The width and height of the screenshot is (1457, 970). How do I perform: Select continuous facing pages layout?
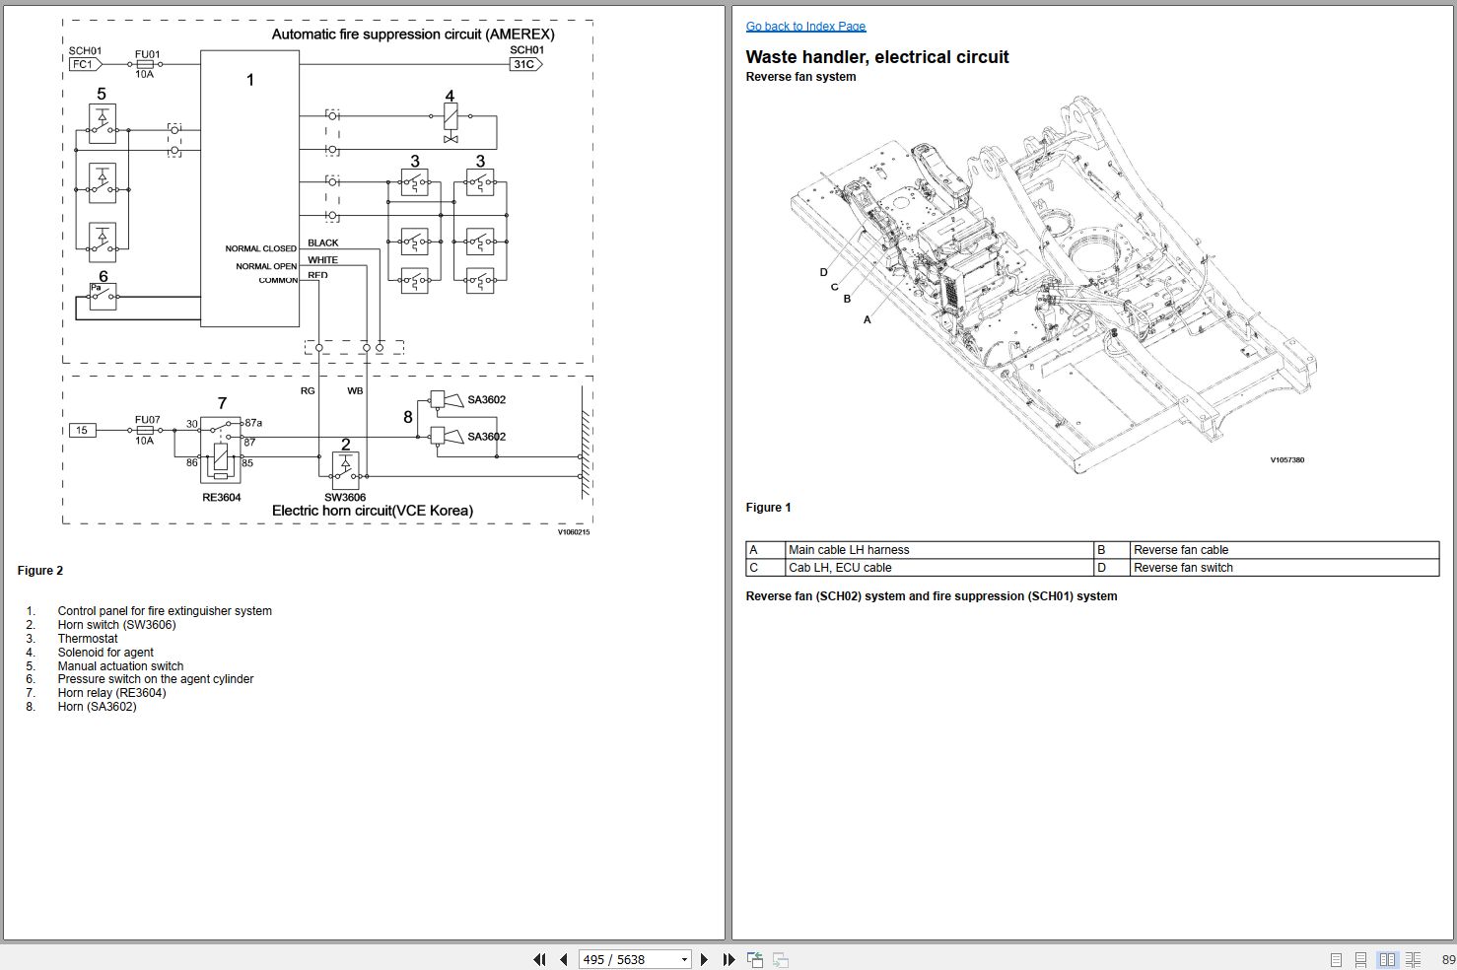coord(1413,959)
